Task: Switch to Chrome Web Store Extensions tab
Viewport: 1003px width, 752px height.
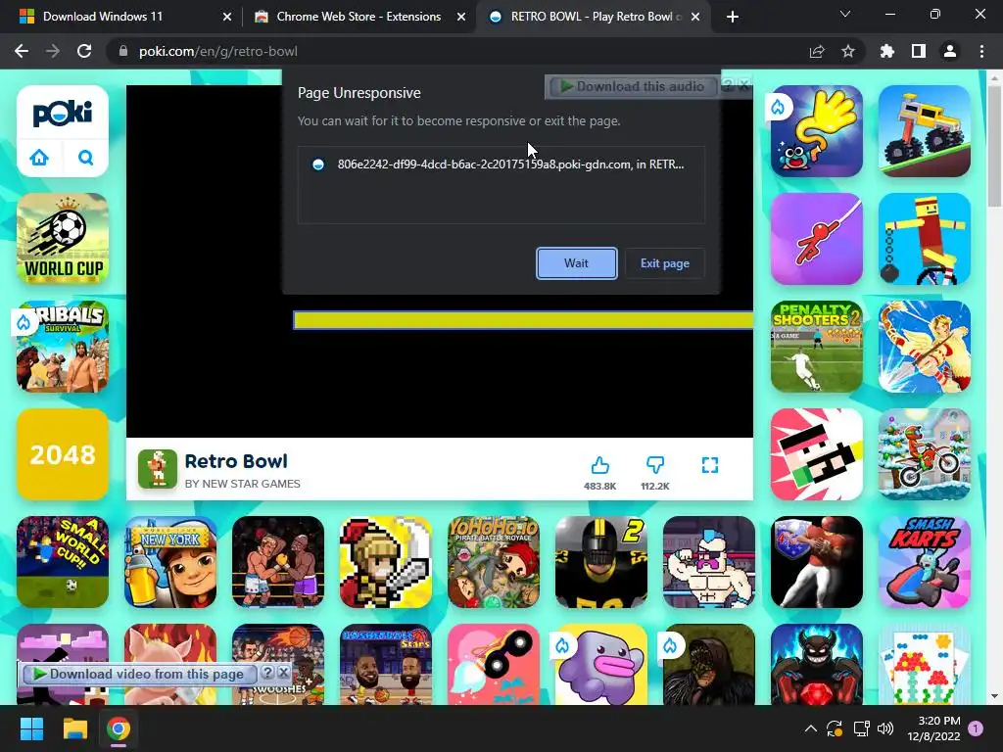Action: click(x=358, y=17)
